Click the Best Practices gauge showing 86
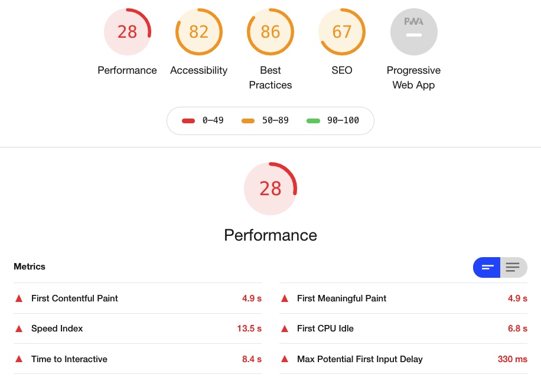Image resolution: width=541 pixels, height=381 pixels. point(270,32)
